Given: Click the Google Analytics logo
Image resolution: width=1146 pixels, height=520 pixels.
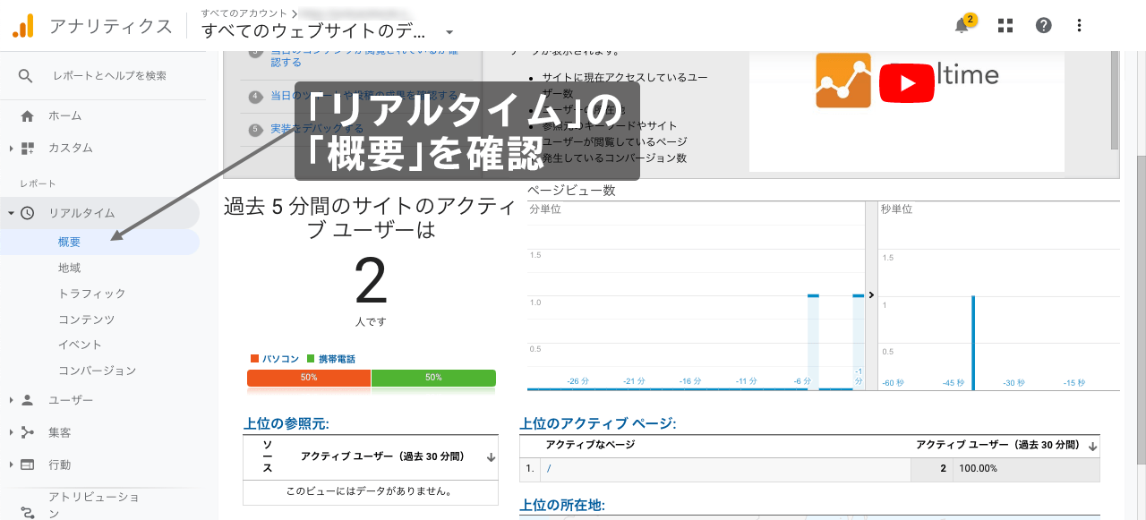Looking at the screenshot, I should 23,26.
